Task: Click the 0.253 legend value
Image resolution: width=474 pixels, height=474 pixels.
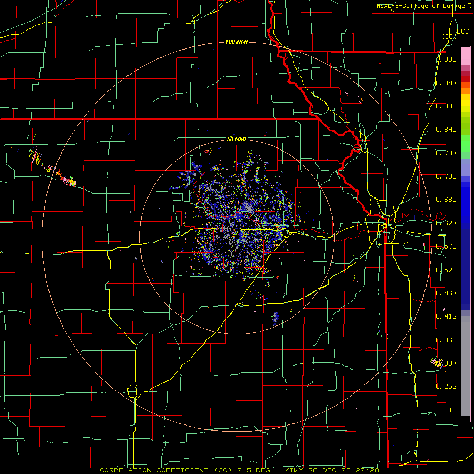Action: (x=446, y=387)
